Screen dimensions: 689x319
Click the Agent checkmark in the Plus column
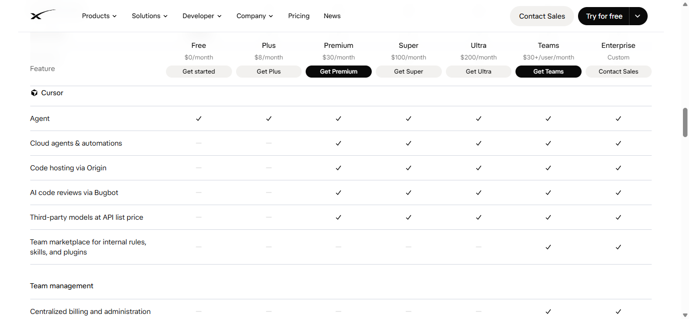pyautogui.click(x=269, y=118)
